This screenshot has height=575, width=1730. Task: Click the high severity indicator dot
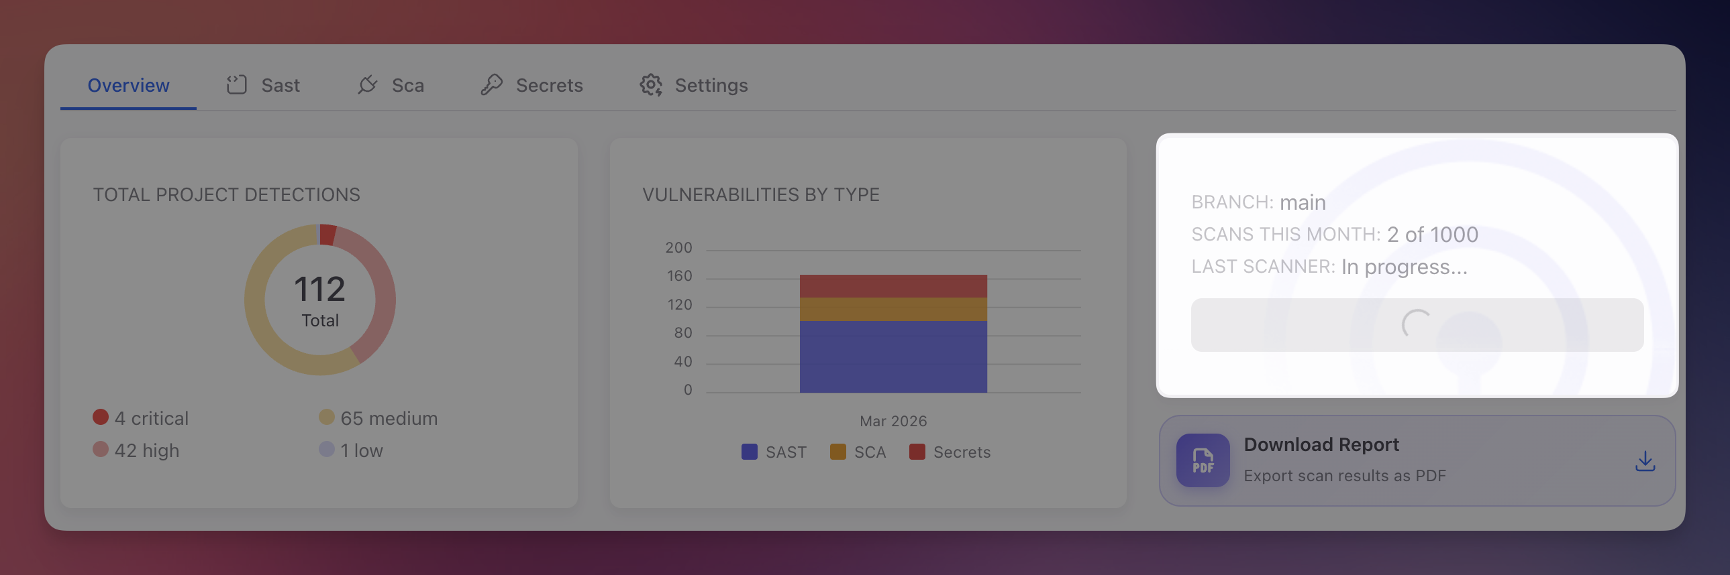click(101, 449)
